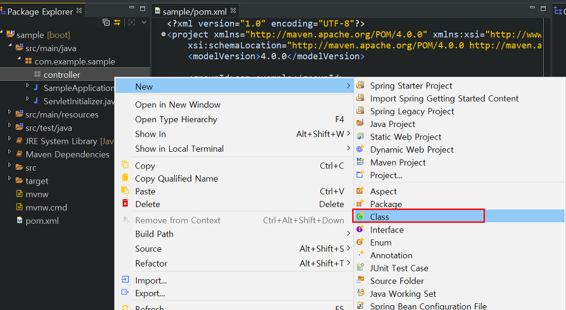Expand JRE System Library node
Viewport: 566px width, 310px height.
(10, 139)
